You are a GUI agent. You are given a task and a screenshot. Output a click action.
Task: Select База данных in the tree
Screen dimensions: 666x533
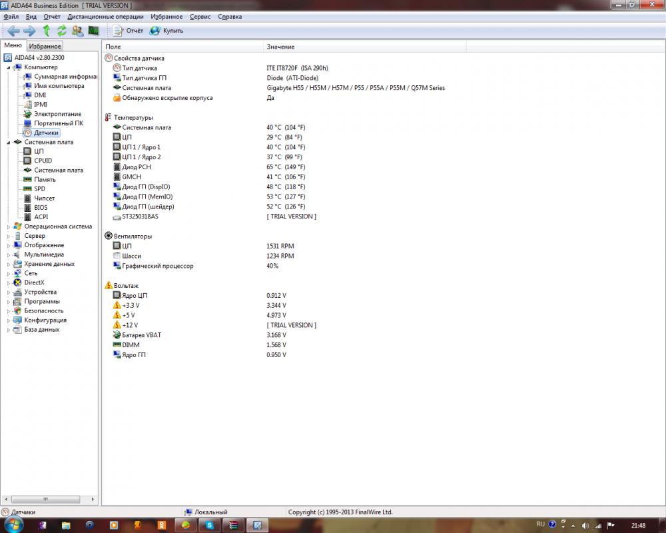click(37, 329)
